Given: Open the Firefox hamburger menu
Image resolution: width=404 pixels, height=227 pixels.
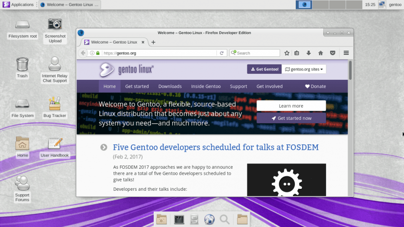Looking at the screenshot, I should 346,53.
